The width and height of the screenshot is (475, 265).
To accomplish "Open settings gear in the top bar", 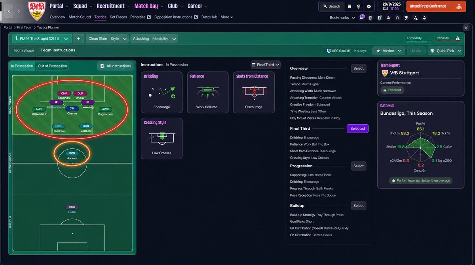I will coord(369,6).
